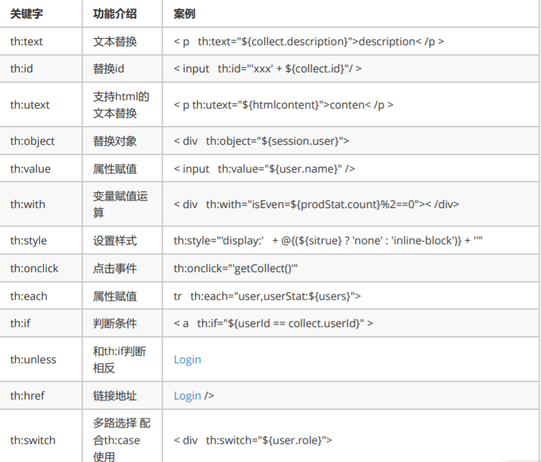Screen dimensions: 541x462
Task: Select the 变量赋值运算 description cell
Action: click(120, 205)
